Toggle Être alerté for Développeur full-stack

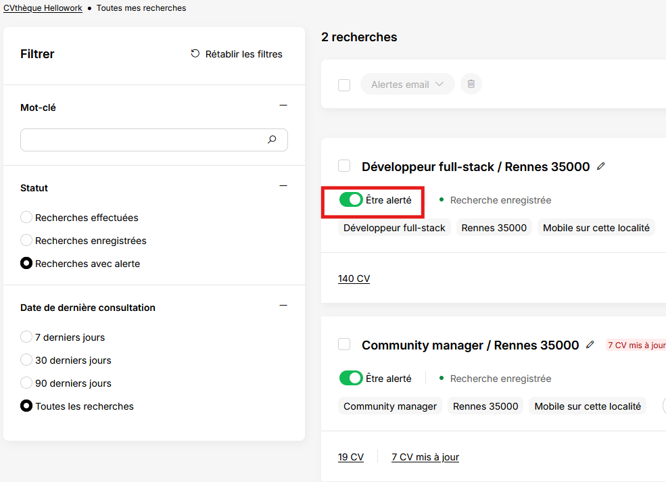(351, 199)
